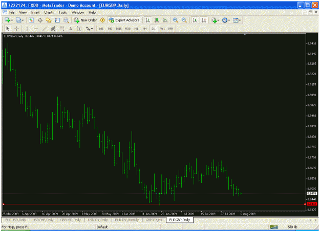
Task: Open the Navigator favorites icon
Action: coord(49,20)
